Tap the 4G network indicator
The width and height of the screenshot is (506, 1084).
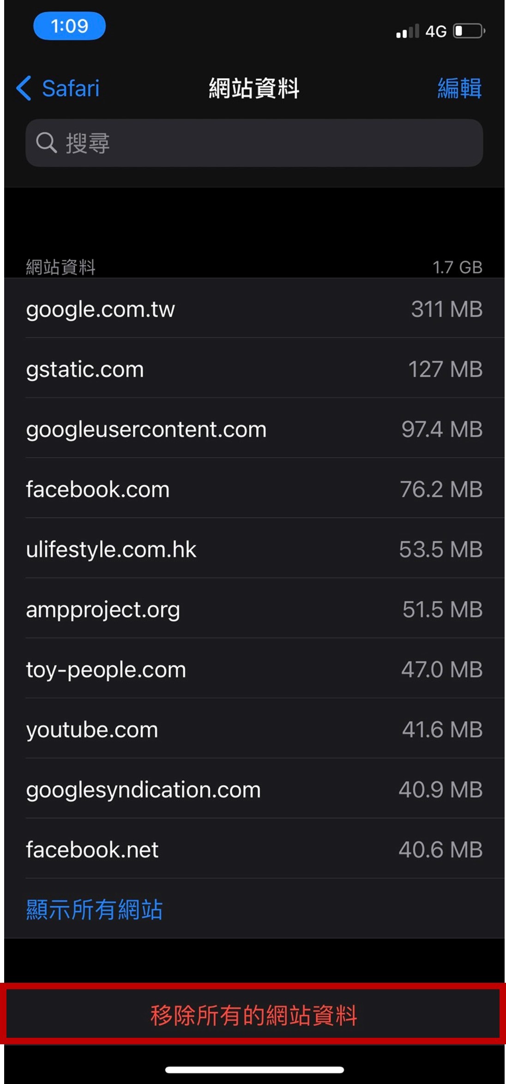coord(436,31)
